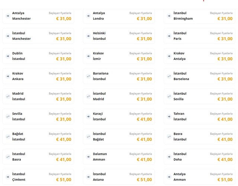Screen dimensions: 238x186
Task: Click the round-trip icon beside Madrid–İstanbul
Action: tap(7, 96)
